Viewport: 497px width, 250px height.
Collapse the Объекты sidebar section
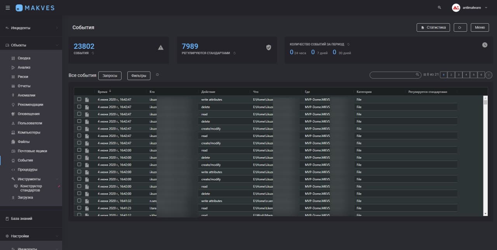(x=57, y=45)
